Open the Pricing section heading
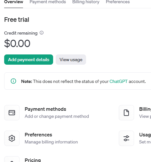Image resolution: width=151 pixels, height=162 pixels. coord(33,160)
